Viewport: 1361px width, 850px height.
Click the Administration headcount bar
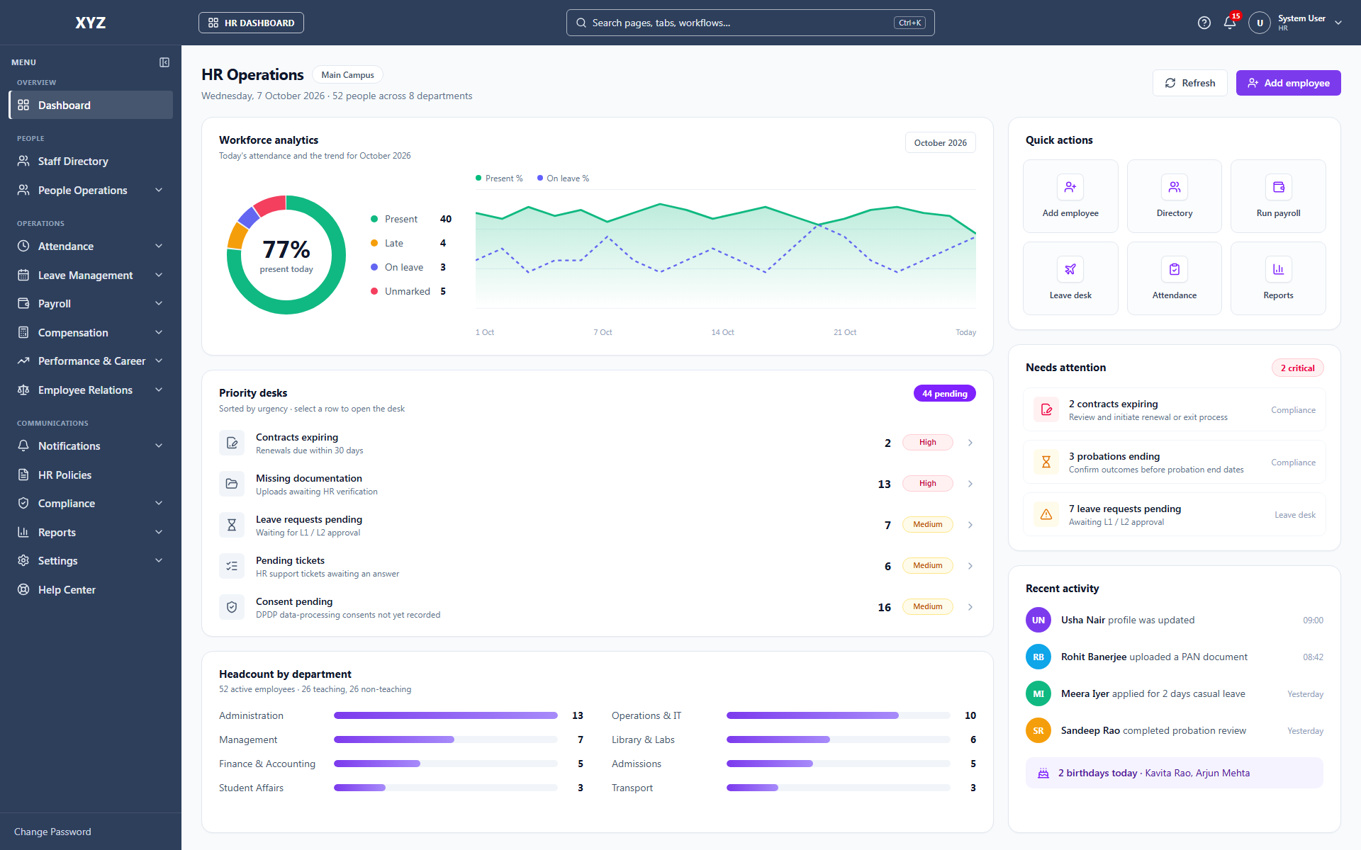tap(445, 715)
